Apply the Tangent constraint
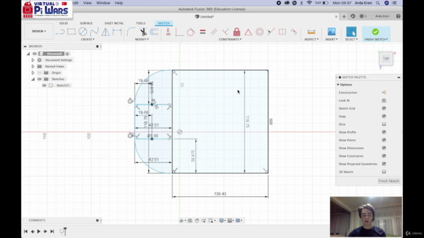Image resolution: width=424 pixels, height=238 pixels. click(191, 32)
